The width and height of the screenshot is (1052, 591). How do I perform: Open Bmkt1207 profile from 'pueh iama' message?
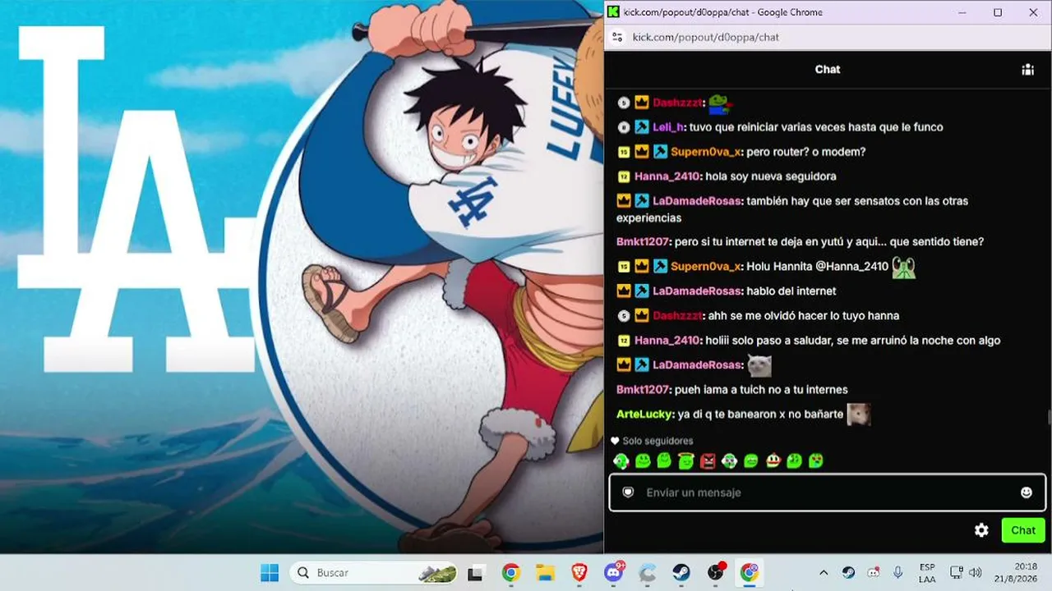click(644, 390)
